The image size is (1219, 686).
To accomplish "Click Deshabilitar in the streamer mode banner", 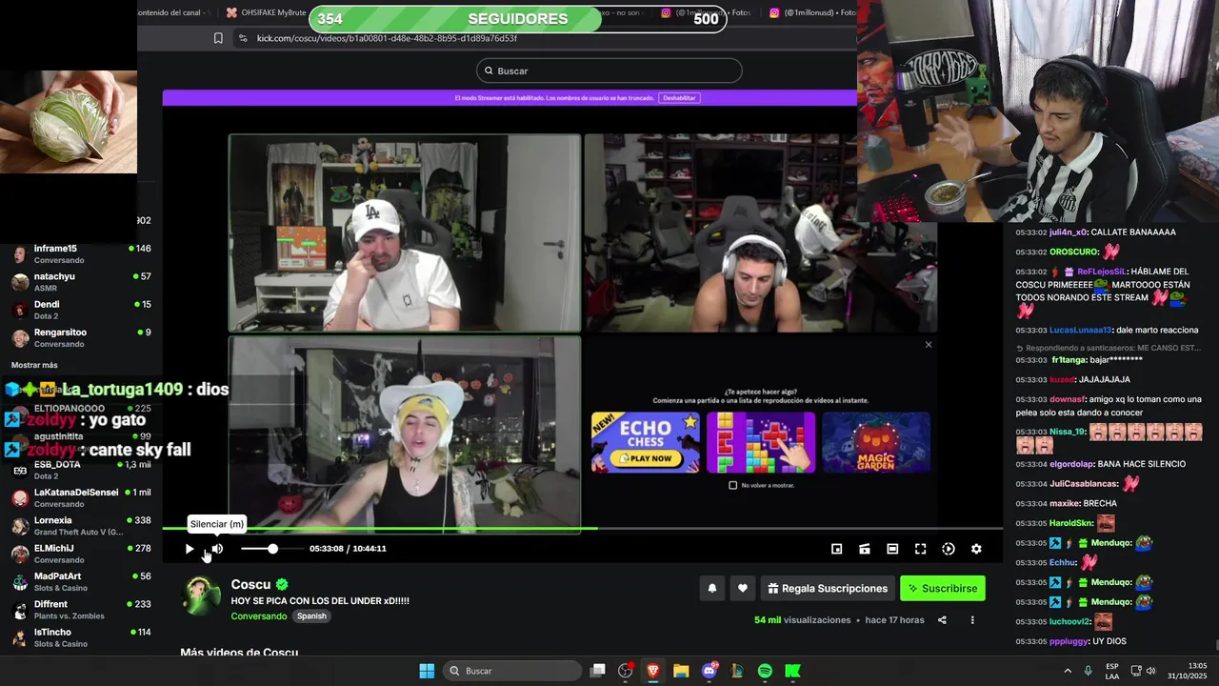I will (x=679, y=98).
